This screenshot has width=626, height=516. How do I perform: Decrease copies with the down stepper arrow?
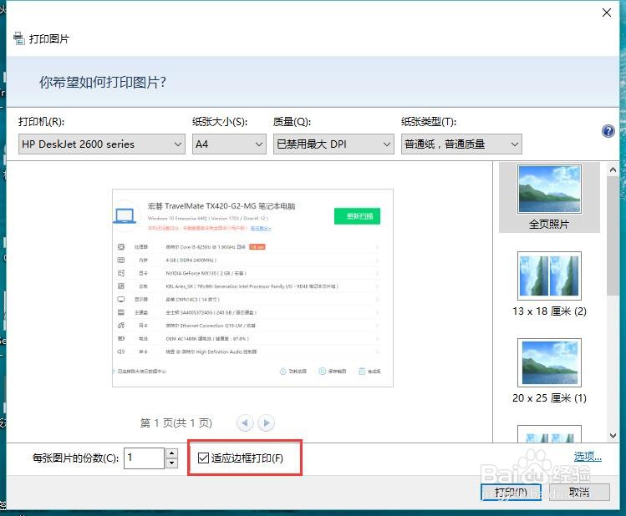point(171,463)
